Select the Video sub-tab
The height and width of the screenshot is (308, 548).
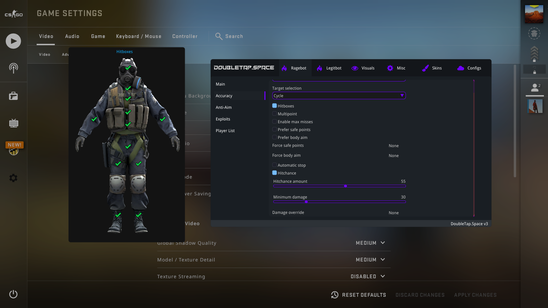[x=45, y=54]
